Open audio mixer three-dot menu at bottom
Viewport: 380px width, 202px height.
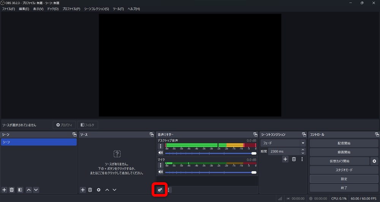[x=169, y=190]
